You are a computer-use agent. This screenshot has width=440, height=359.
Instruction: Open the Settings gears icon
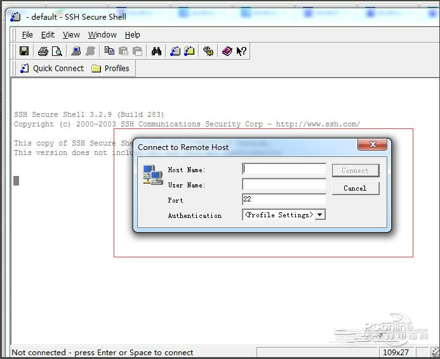point(208,51)
